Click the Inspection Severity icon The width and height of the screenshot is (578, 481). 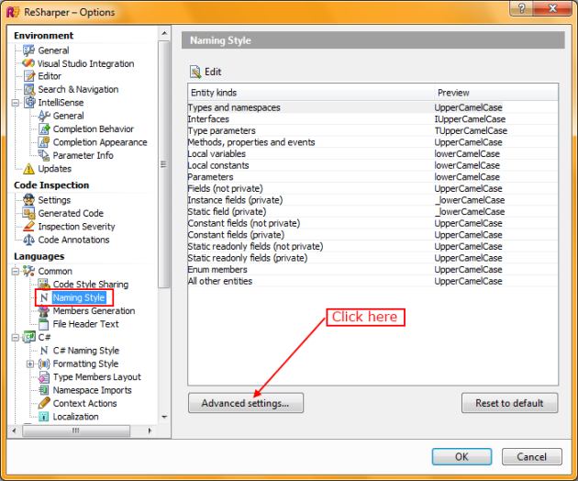pyautogui.click(x=28, y=226)
